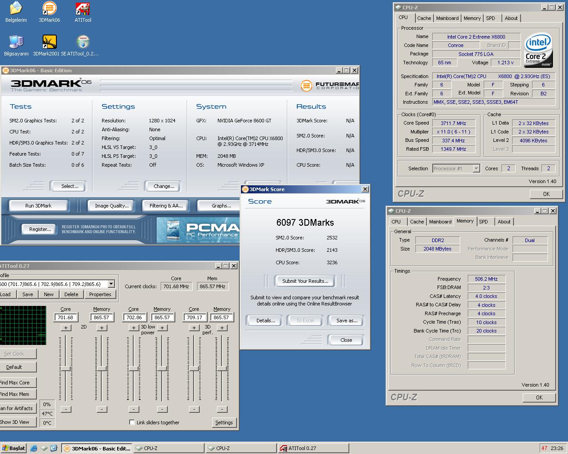Switch to second CPU-Z taskbar button
This screenshot has height=454, width=568.
(x=241, y=448)
